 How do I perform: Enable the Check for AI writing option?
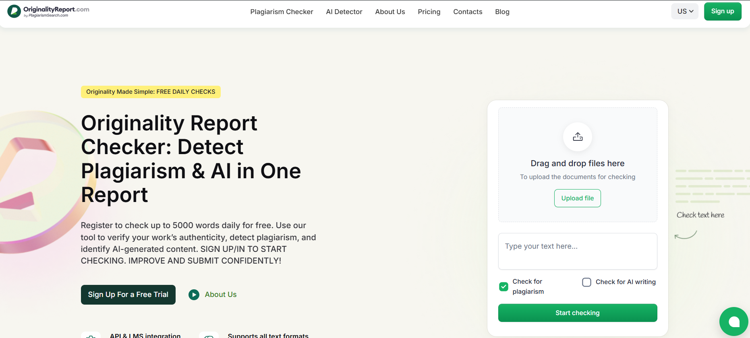[586, 282]
